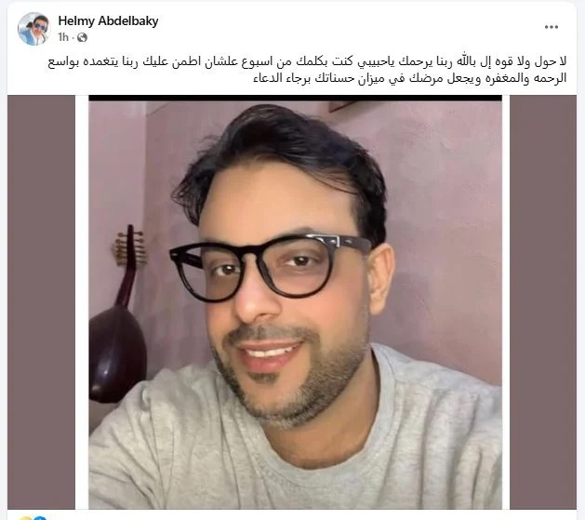Click the right gray margin beside the photo

coord(543,302)
